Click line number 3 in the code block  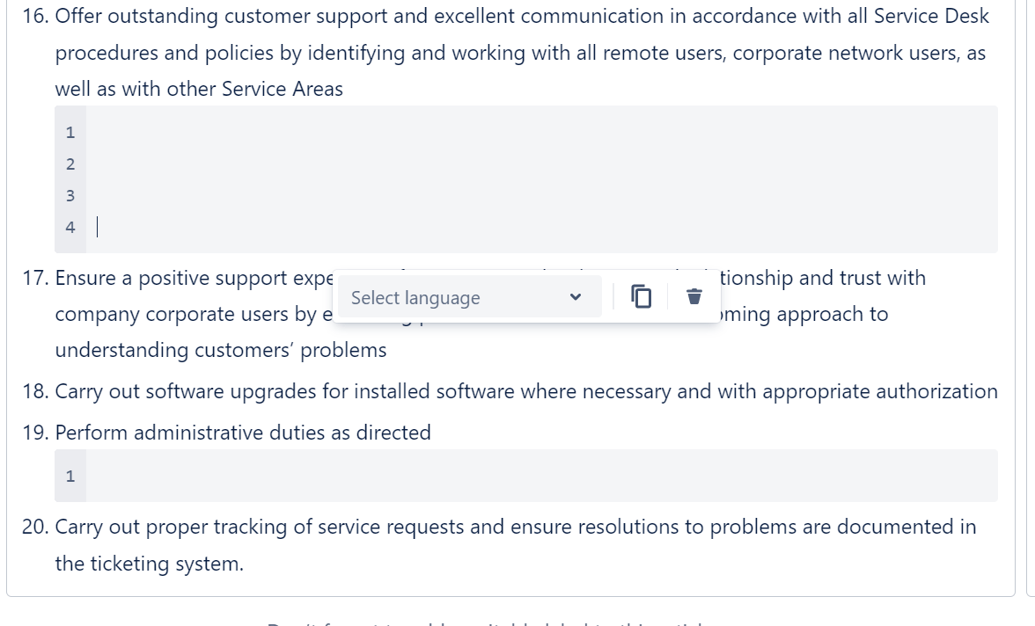pyautogui.click(x=70, y=196)
